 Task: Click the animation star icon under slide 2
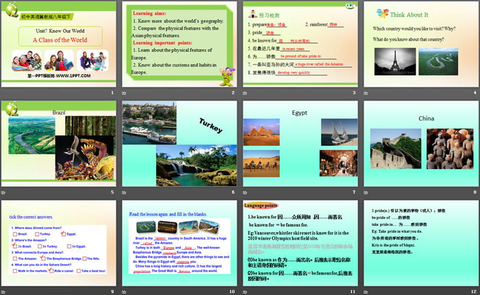click(124, 92)
